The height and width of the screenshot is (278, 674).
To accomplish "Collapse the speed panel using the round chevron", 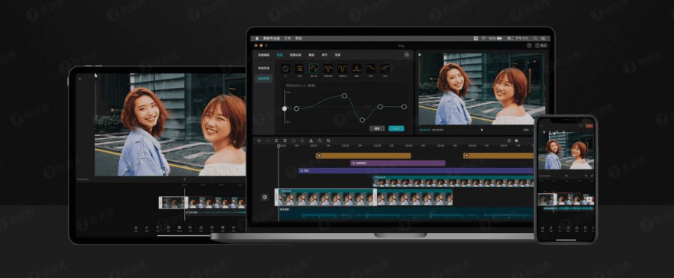I will coord(407,55).
